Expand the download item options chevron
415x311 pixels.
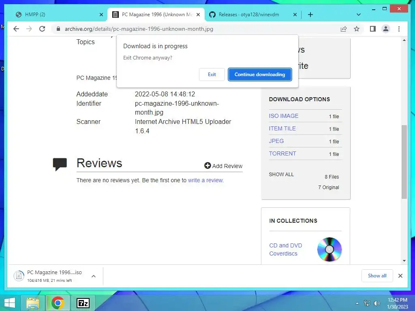94,276
